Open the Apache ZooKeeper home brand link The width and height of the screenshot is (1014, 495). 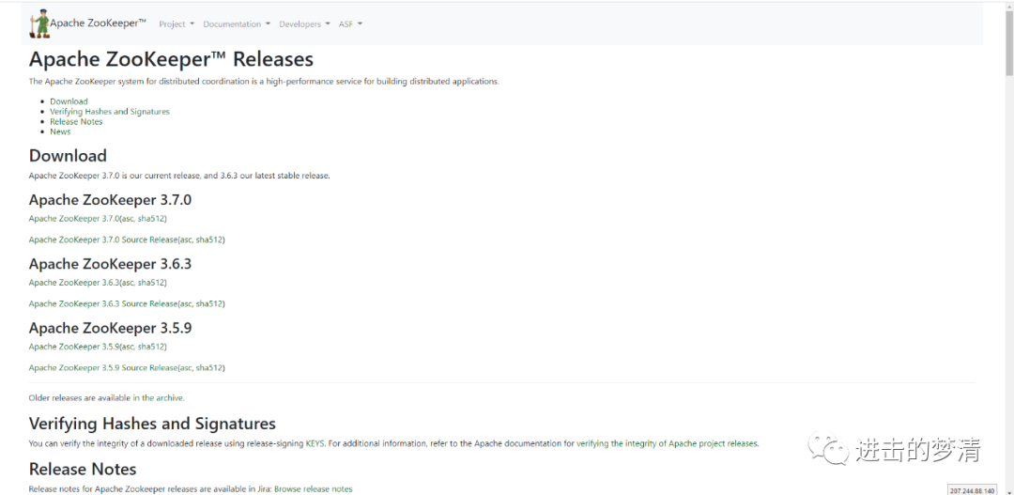(x=99, y=23)
